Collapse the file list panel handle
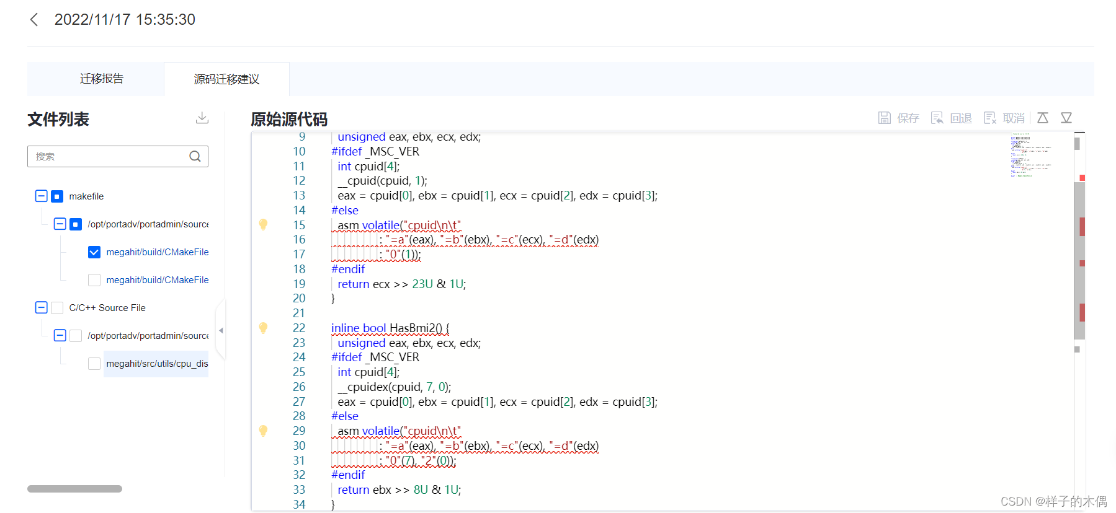This screenshot has width=1116, height=513. pos(221,330)
